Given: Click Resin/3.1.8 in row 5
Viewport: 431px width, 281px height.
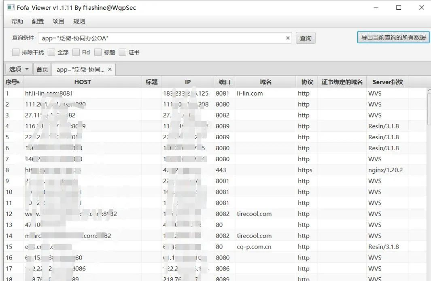Looking at the screenshot, I should [383, 137].
